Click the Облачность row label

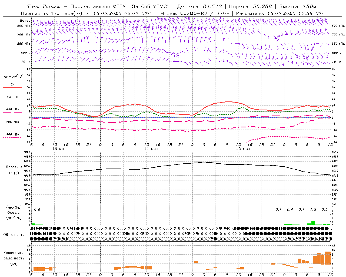[x=14, y=235]
